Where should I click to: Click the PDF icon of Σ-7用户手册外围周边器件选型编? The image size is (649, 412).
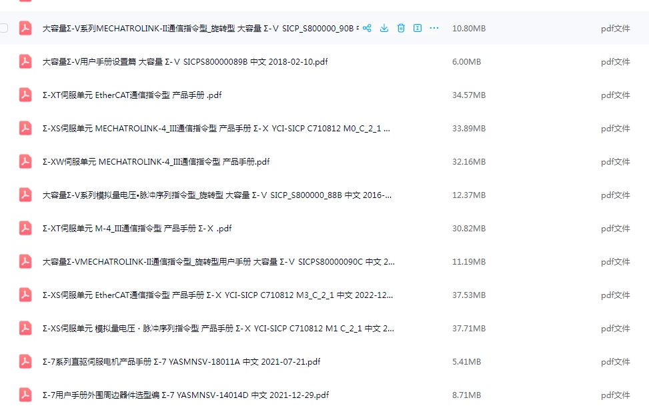pos(25,395)
